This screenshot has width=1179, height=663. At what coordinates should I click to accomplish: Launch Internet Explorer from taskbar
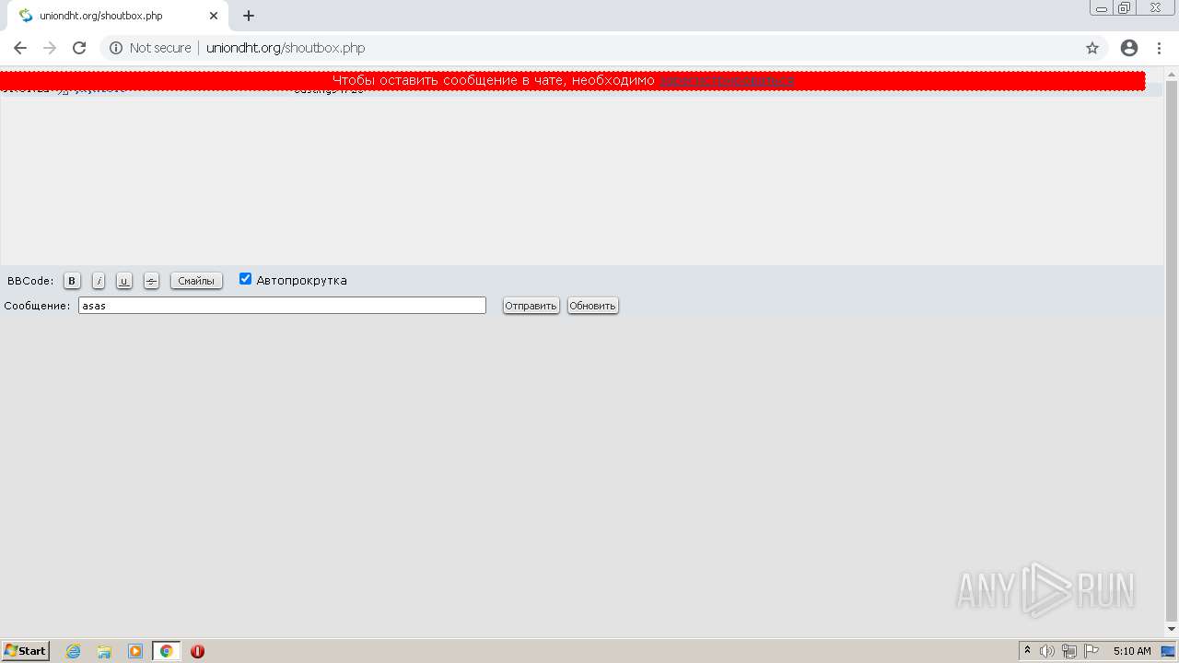tap(74, 651)
